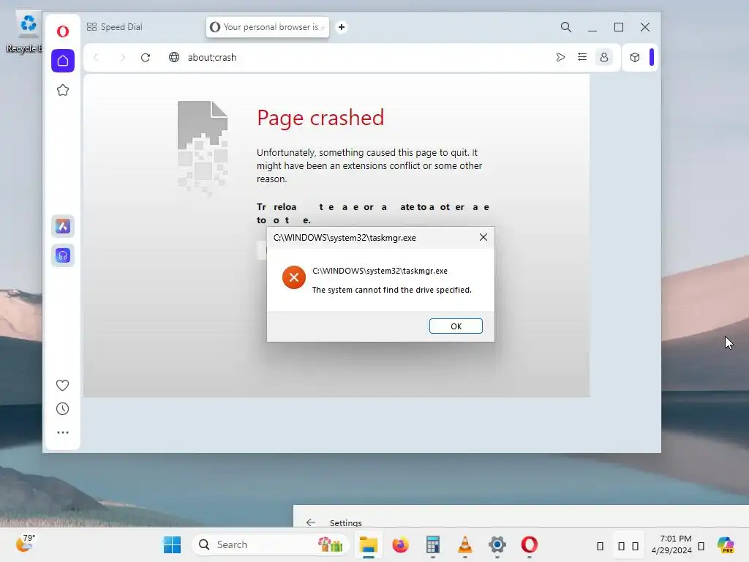Click the back arrow in Settings window
This screenshot has height=562, width=749.
tap(310, 522)
